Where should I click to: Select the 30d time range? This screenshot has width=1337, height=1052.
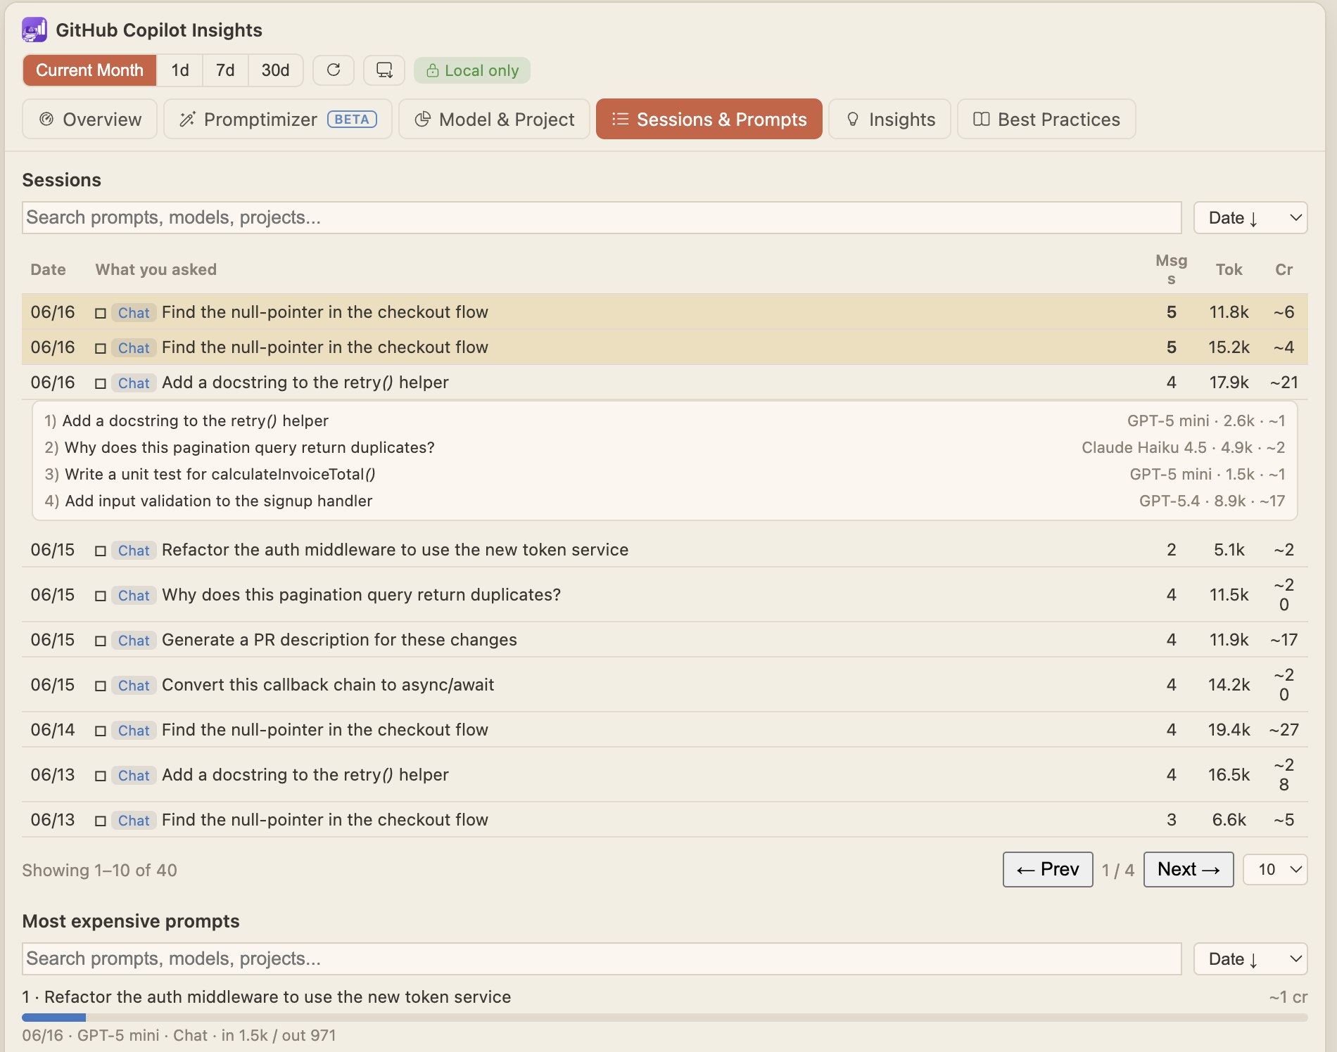click(275, 70)
